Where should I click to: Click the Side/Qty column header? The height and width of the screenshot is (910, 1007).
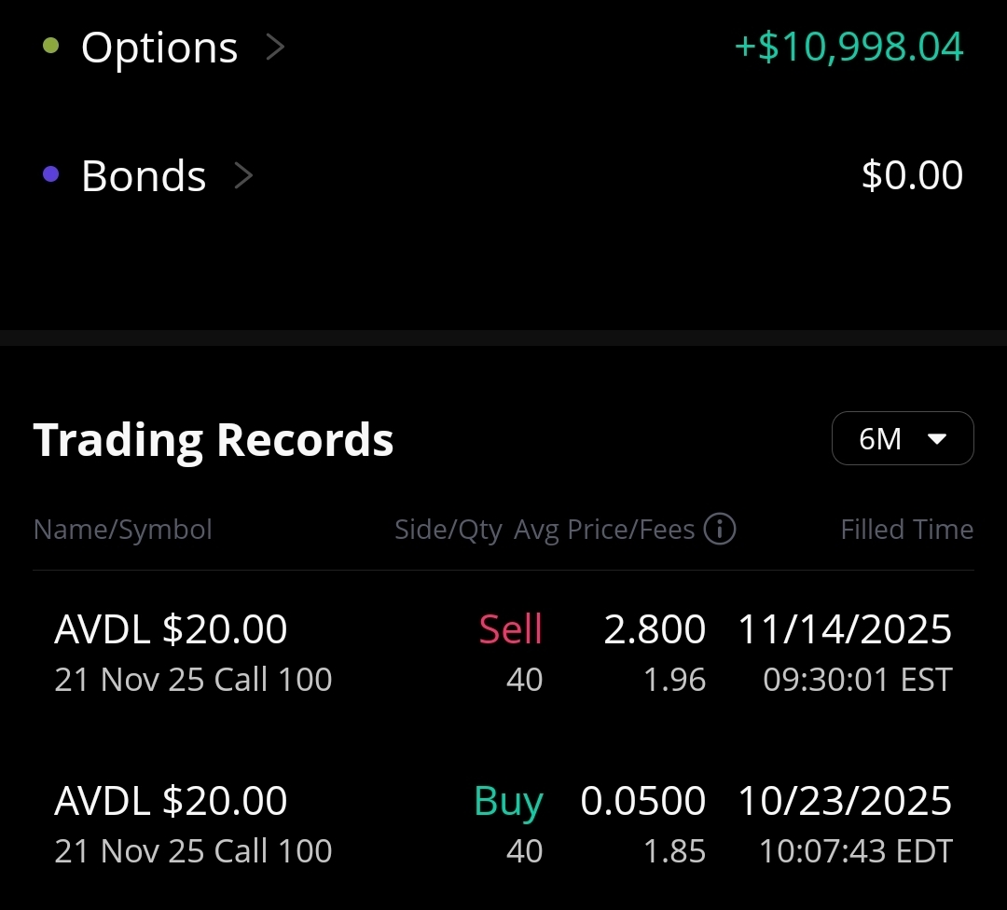(448, 530)
